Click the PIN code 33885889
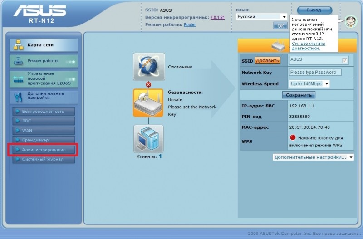Viewport: 363px width, 239px height. [x=299, y=117]
